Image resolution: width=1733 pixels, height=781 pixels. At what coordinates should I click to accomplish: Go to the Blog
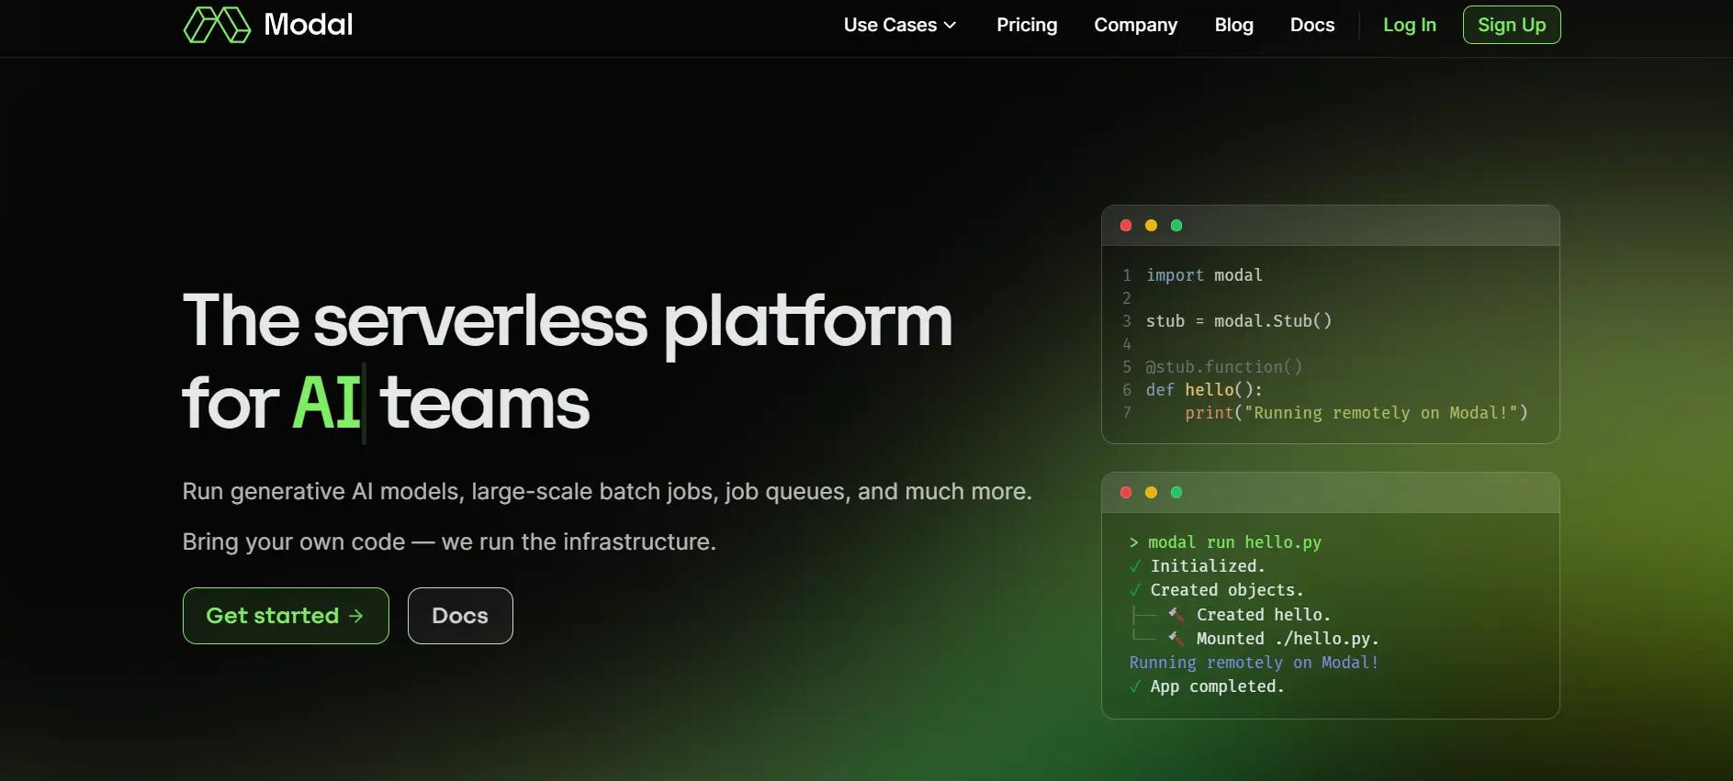pyautogui.click(x=1233, y=25)
